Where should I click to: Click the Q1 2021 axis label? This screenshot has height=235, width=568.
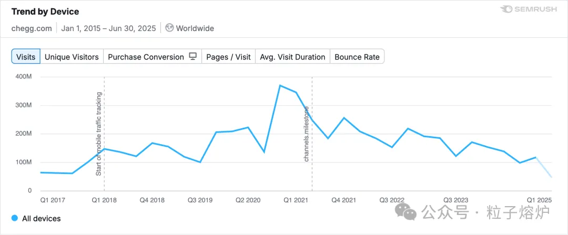[x=296, y=200]
